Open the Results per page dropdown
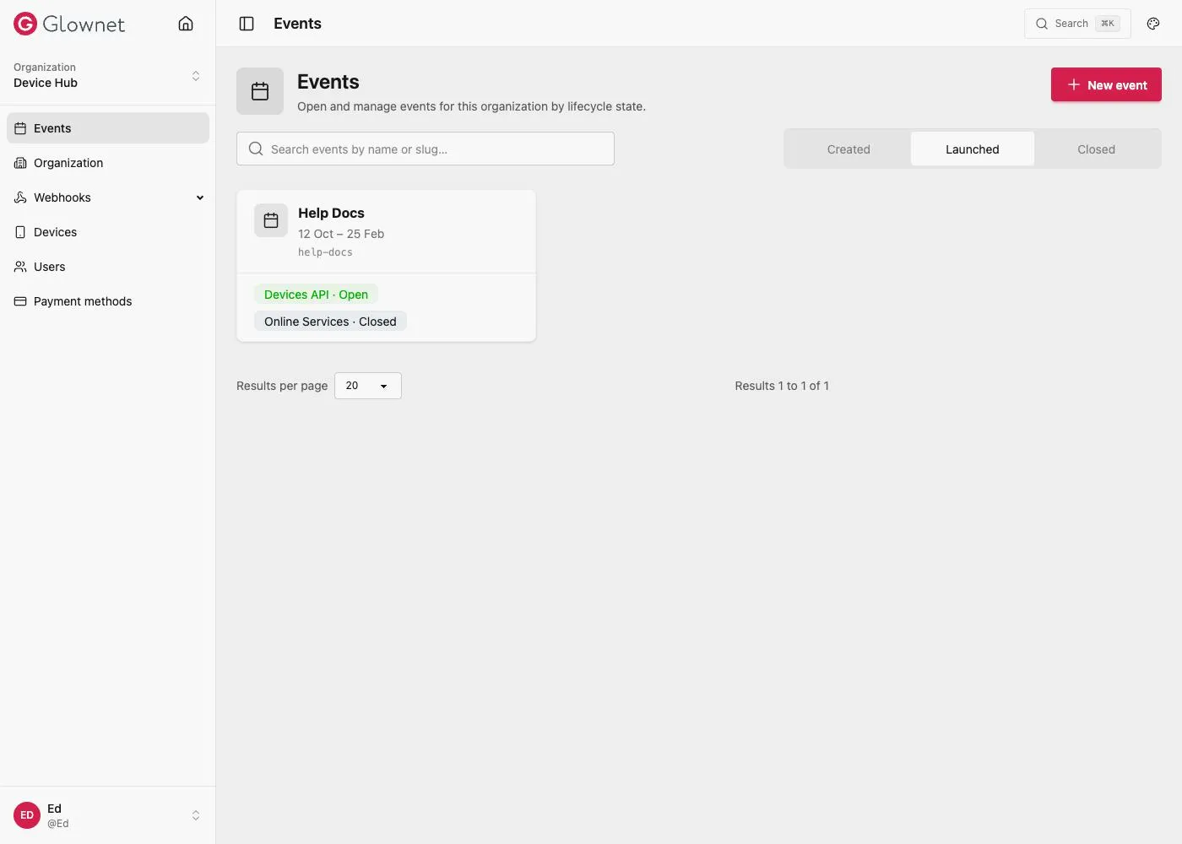Image resolution: width=1182 pixels, height=844 pixels. [368, 386]
